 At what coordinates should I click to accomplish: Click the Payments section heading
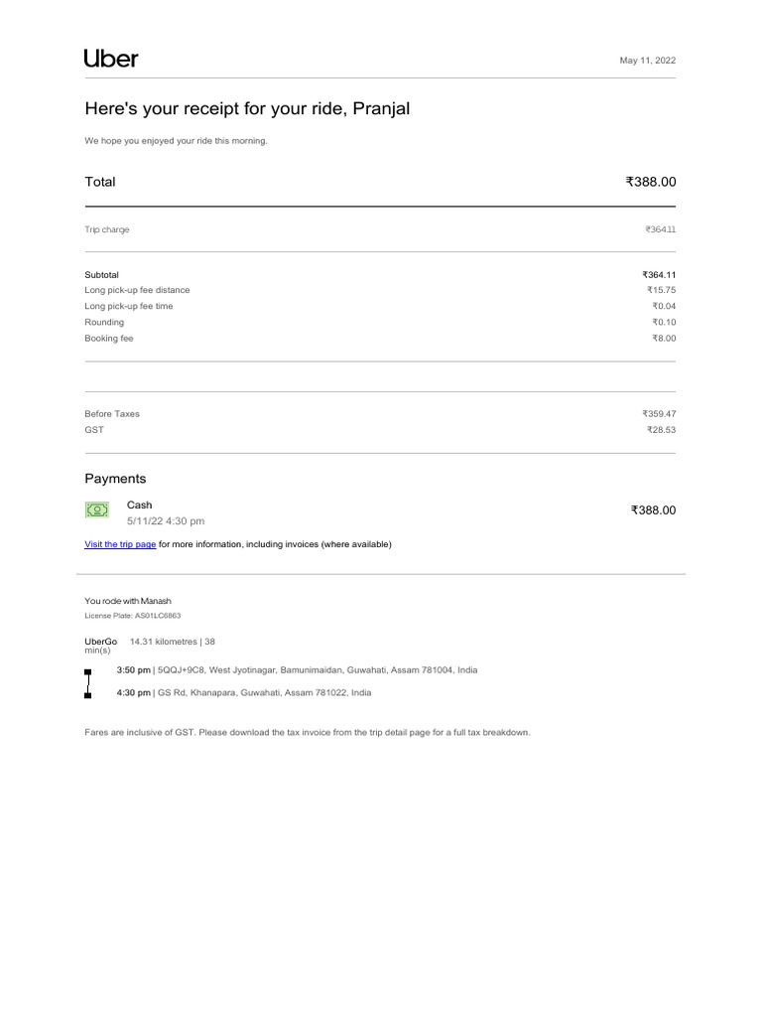tap(115, 479)
